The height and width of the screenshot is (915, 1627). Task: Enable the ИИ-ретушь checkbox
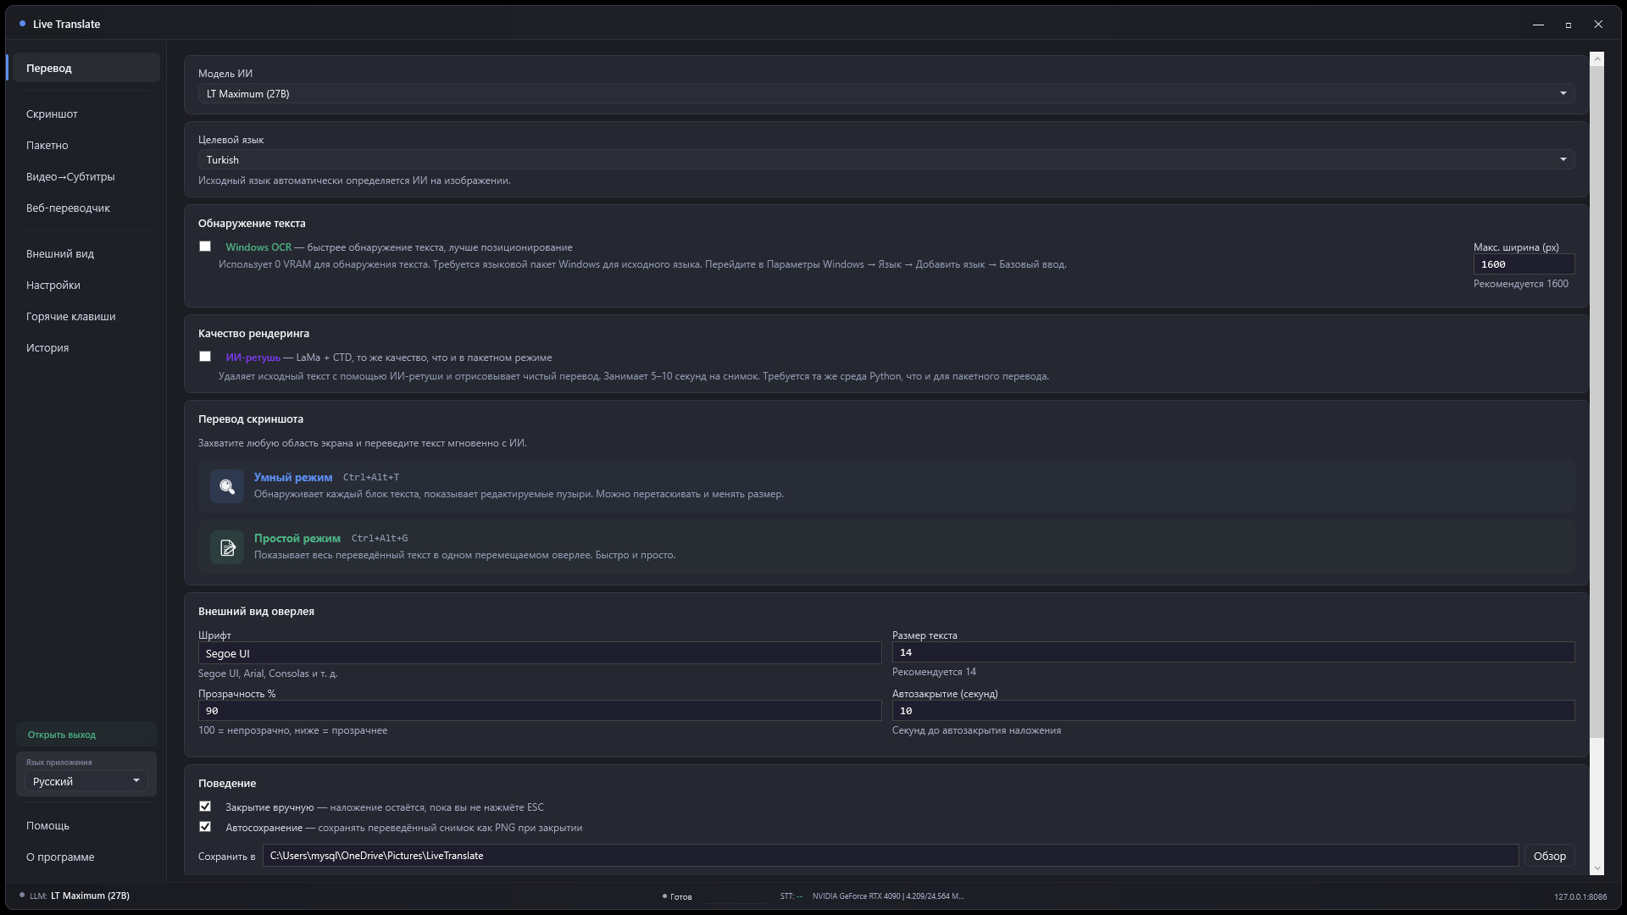205,357
